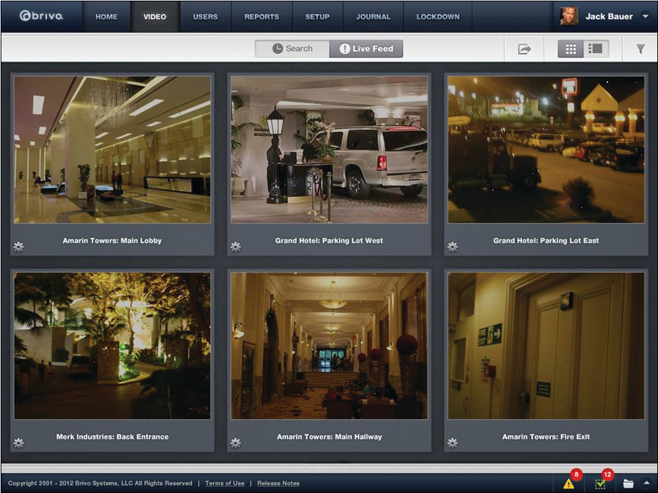Open the Reports tab
This screenshot has height=493, width=658.
coord(261,16)
